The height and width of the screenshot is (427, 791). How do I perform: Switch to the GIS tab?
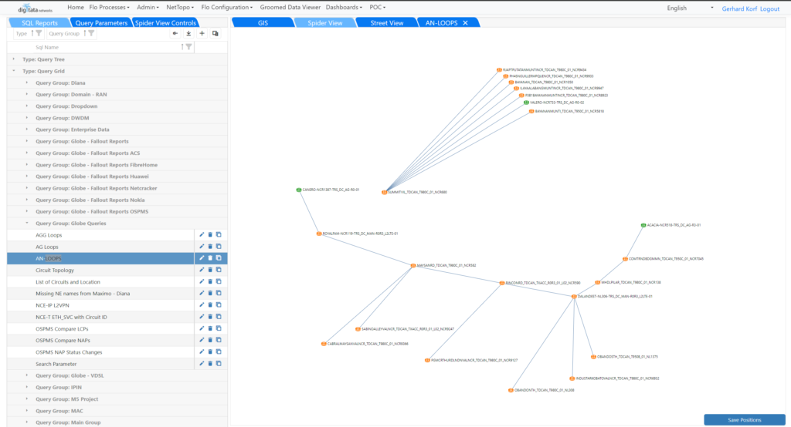(263, 22)
